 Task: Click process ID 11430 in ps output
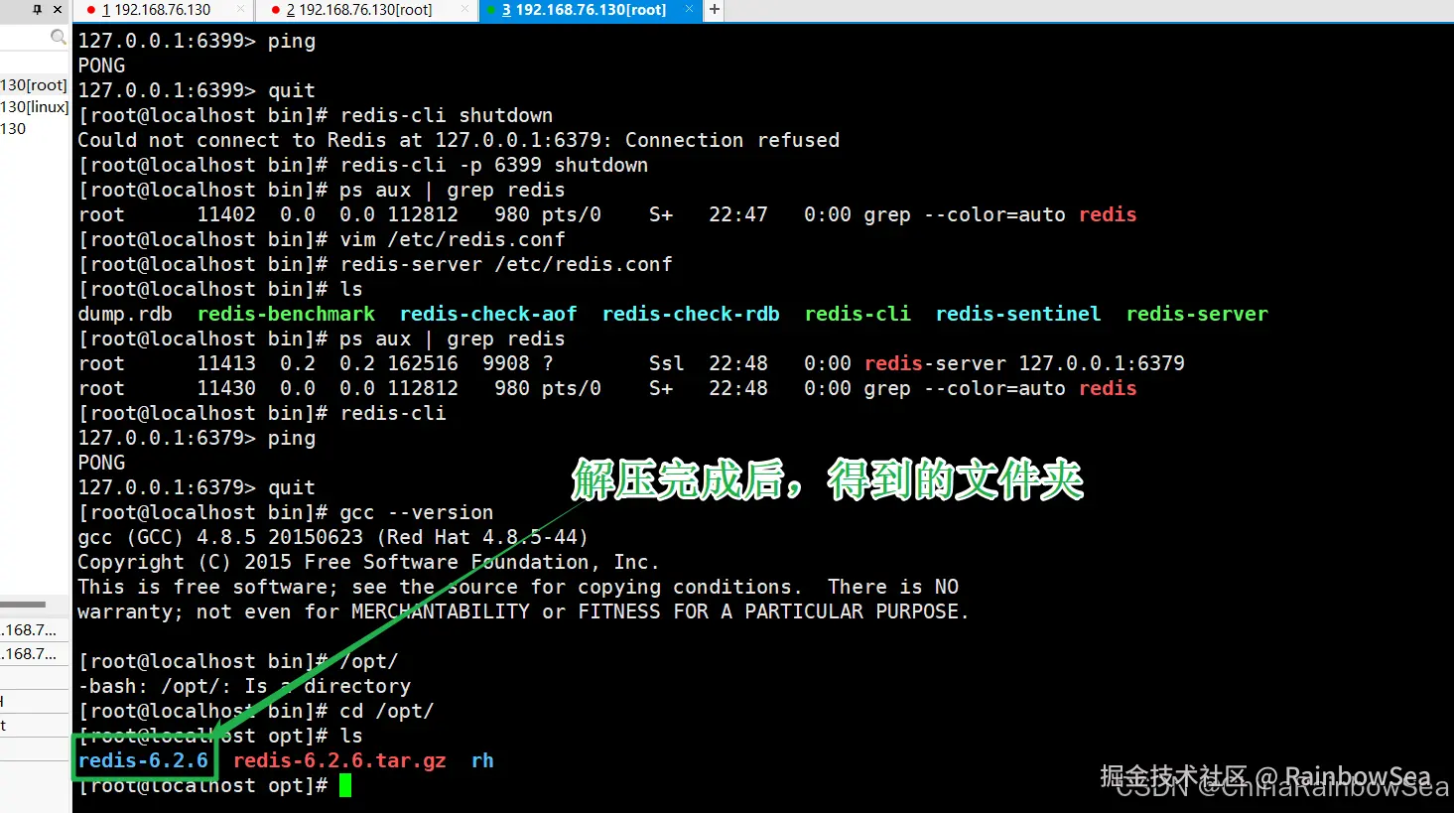[226, 388]
